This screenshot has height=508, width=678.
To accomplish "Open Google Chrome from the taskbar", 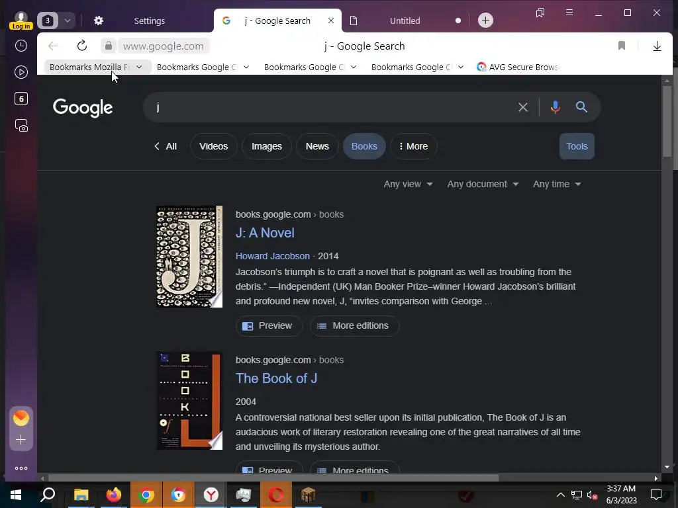I will (146, 495).
